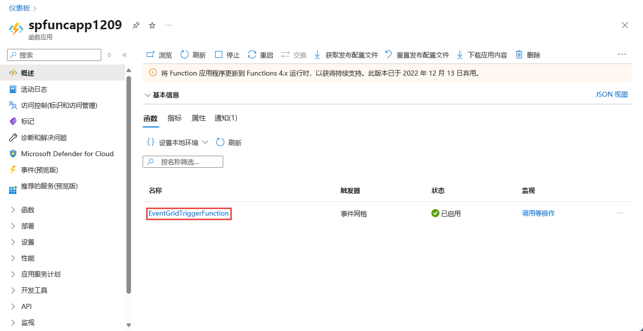
Task: Click the 下载应用内容 download icon
Action: [x=460, y=55]
